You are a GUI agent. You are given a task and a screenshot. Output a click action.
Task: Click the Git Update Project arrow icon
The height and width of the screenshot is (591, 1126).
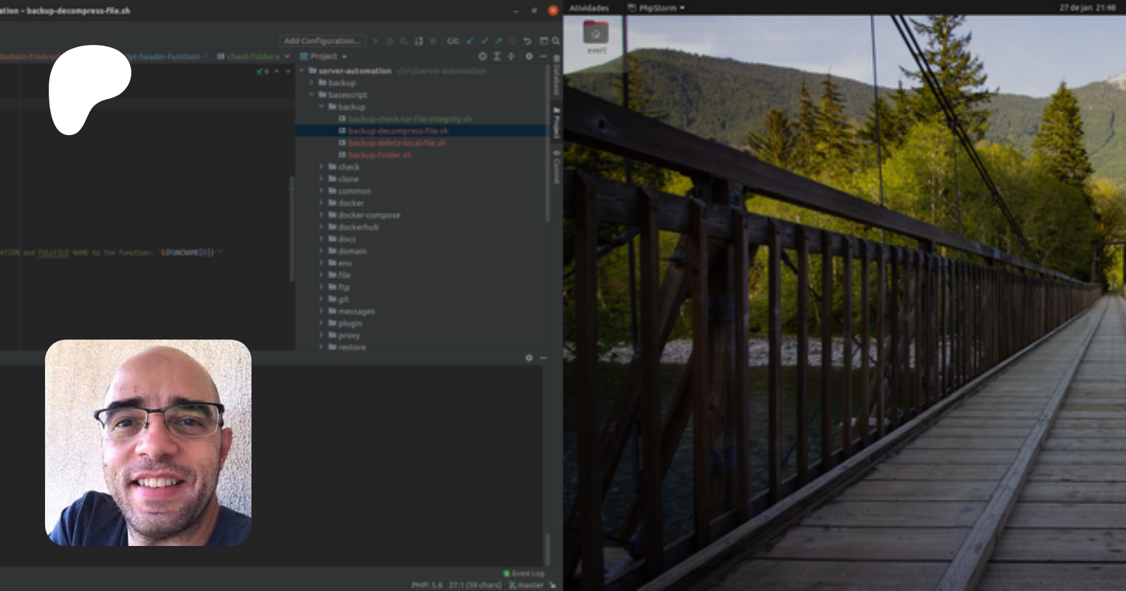coord(470,41)
